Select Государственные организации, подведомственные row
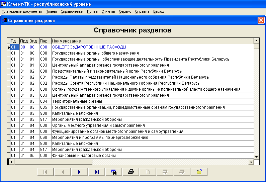 click(132, 107)
